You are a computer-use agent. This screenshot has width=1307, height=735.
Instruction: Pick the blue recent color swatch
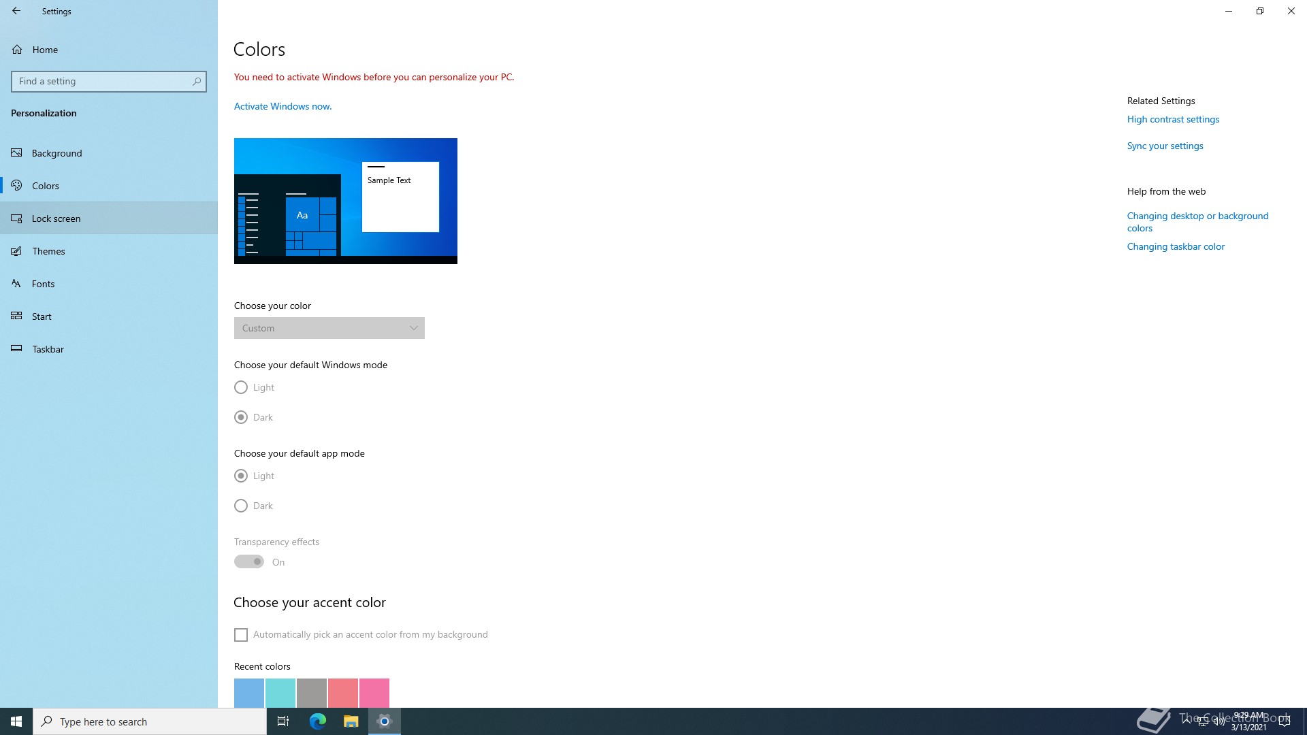(x=249, y=693)
